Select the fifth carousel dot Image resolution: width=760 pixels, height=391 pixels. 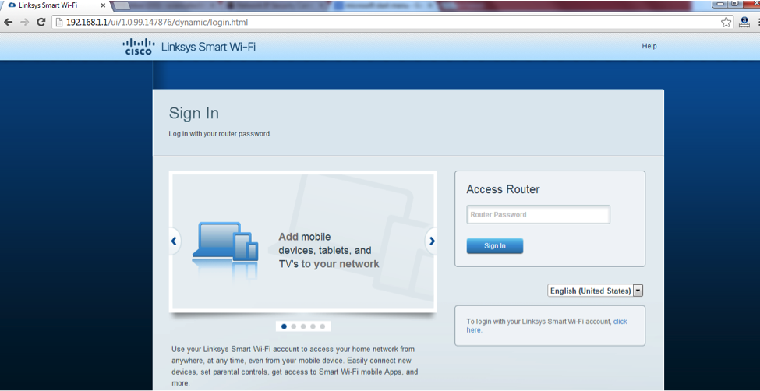click(323, 326)
